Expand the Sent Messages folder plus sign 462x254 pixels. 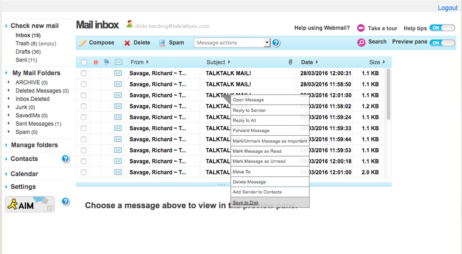point(8,123)
